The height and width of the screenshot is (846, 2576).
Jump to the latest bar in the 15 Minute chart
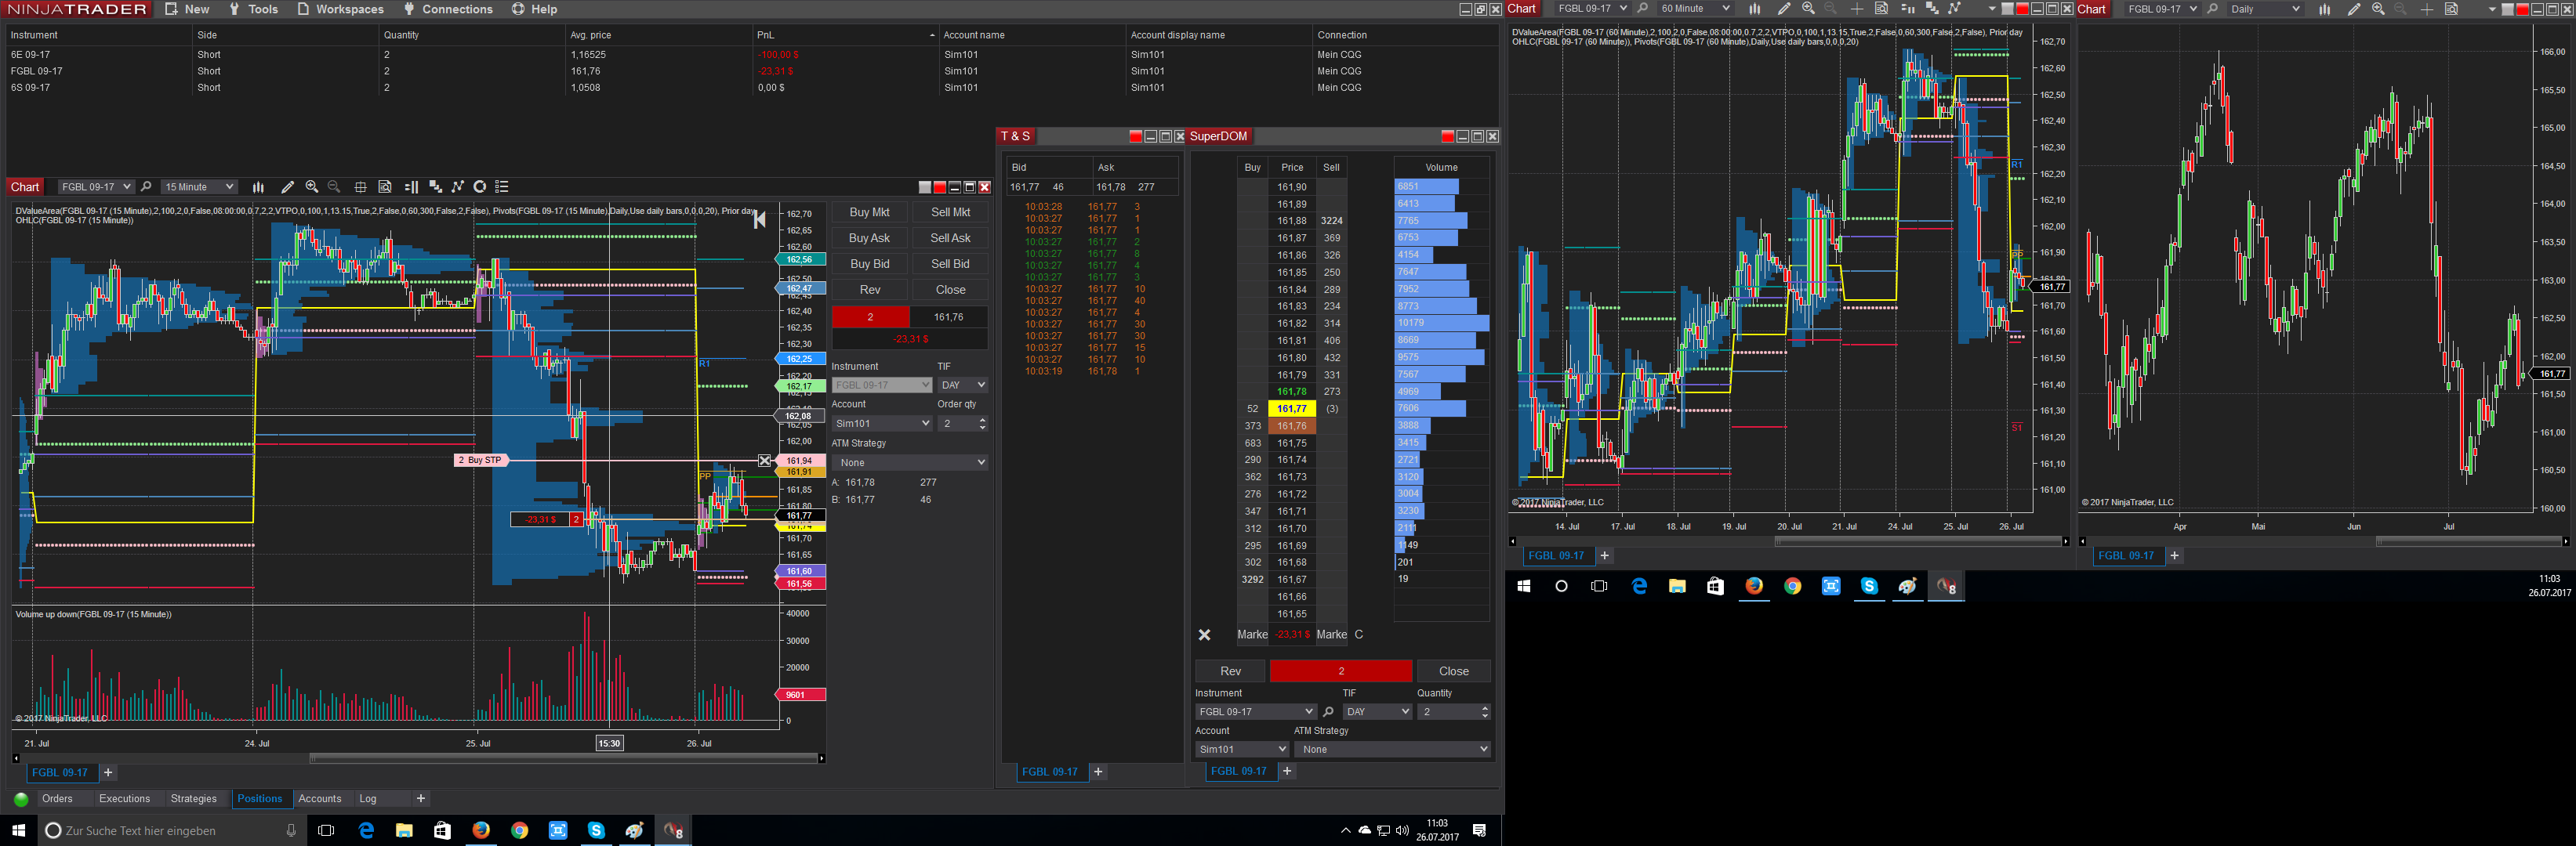coord(759,220)
